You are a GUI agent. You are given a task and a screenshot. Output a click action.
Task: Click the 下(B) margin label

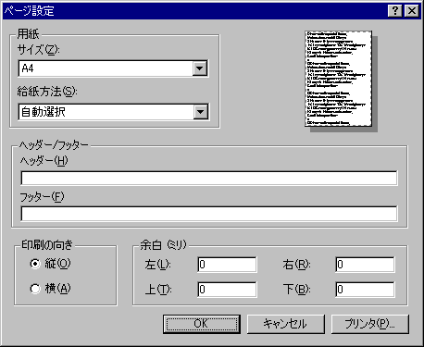tap(296, 289)
